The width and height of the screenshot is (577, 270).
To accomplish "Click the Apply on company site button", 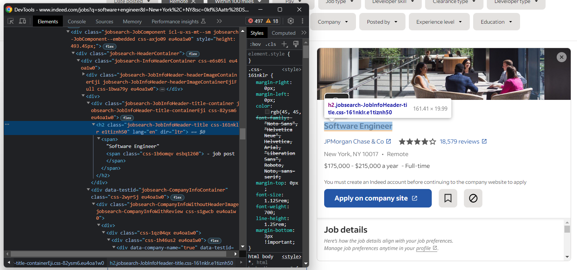I will coord(377,198).
